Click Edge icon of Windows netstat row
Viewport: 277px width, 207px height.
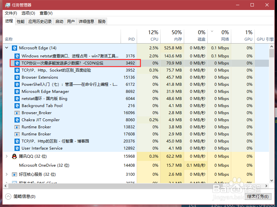pyautogui.click(x=17, y=56)
